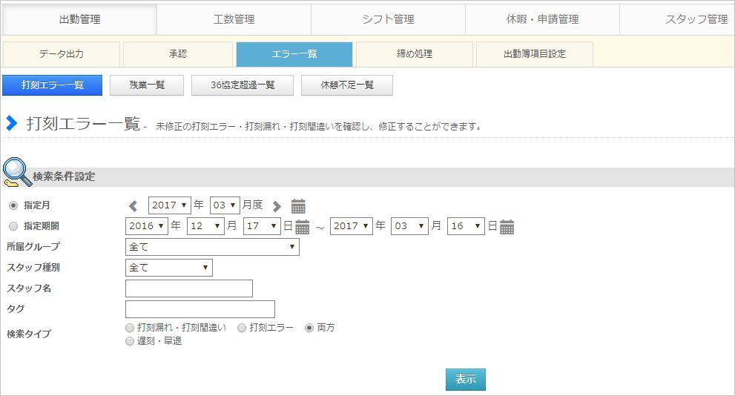This screenshot has height=396, width=735.
Task: Switch to エラー一覧 sub tab
Action: (x=294, y=54)
